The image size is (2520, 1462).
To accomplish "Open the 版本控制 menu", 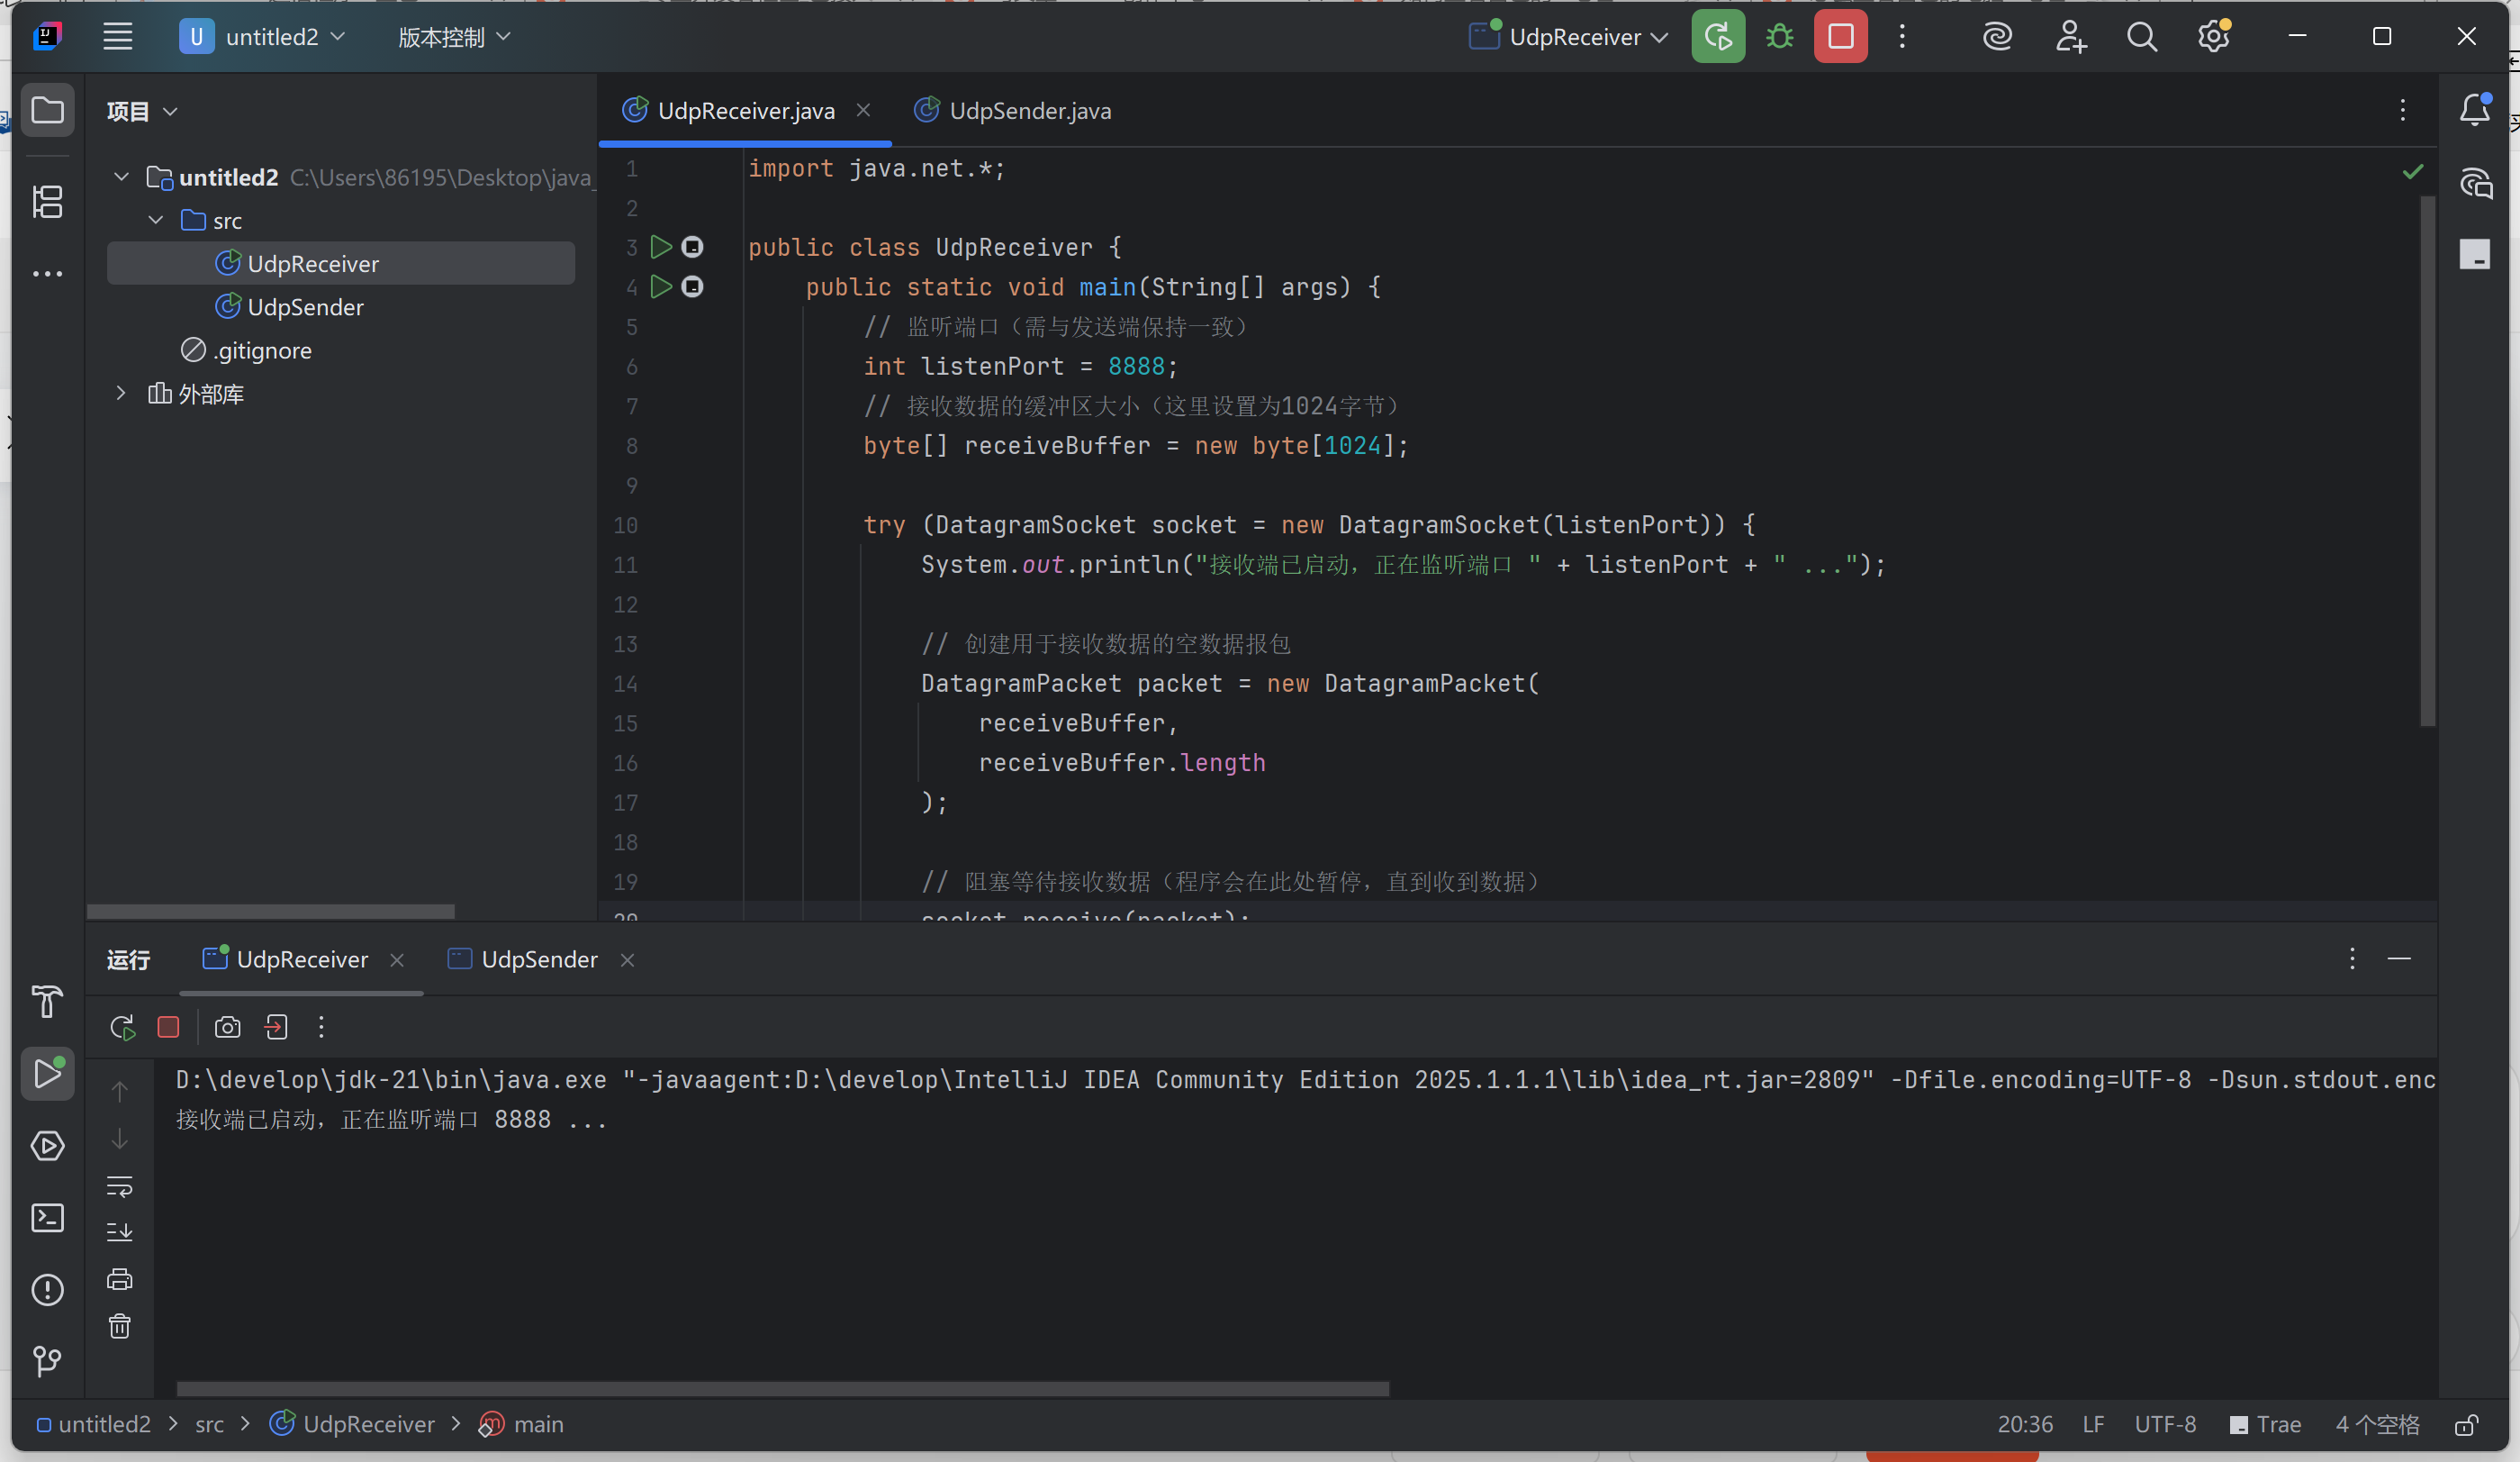I will tap(453, 37).
